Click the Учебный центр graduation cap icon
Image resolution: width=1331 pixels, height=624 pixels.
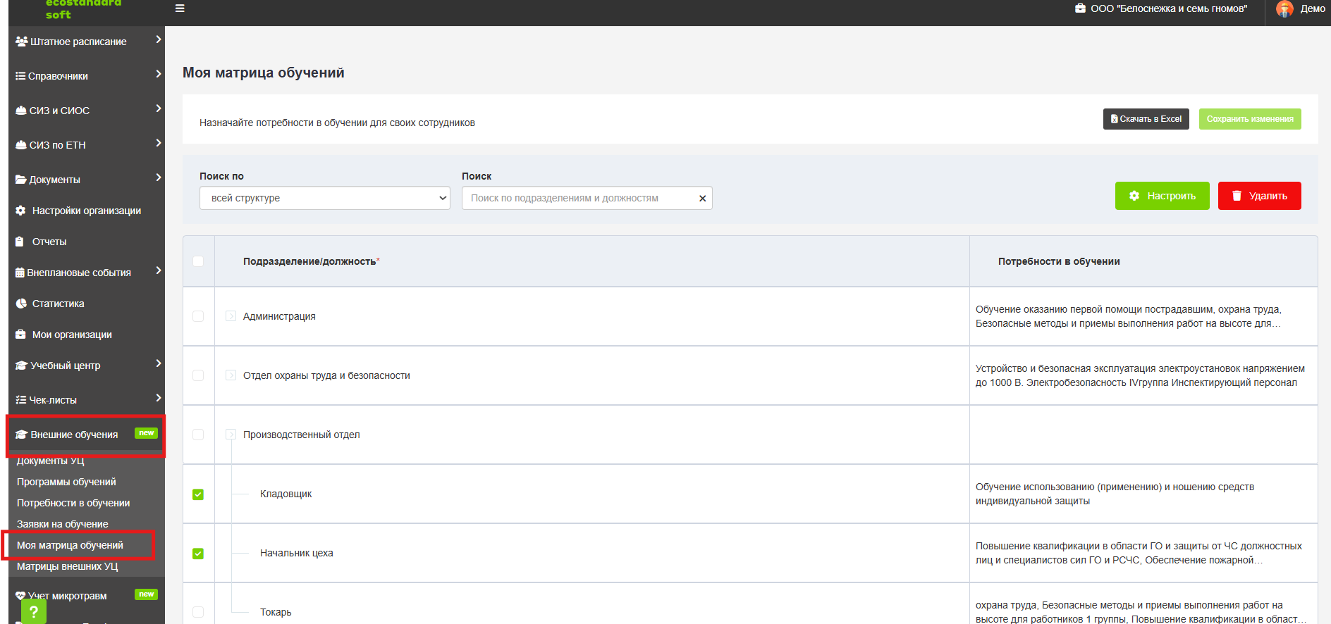click(22, 366)
